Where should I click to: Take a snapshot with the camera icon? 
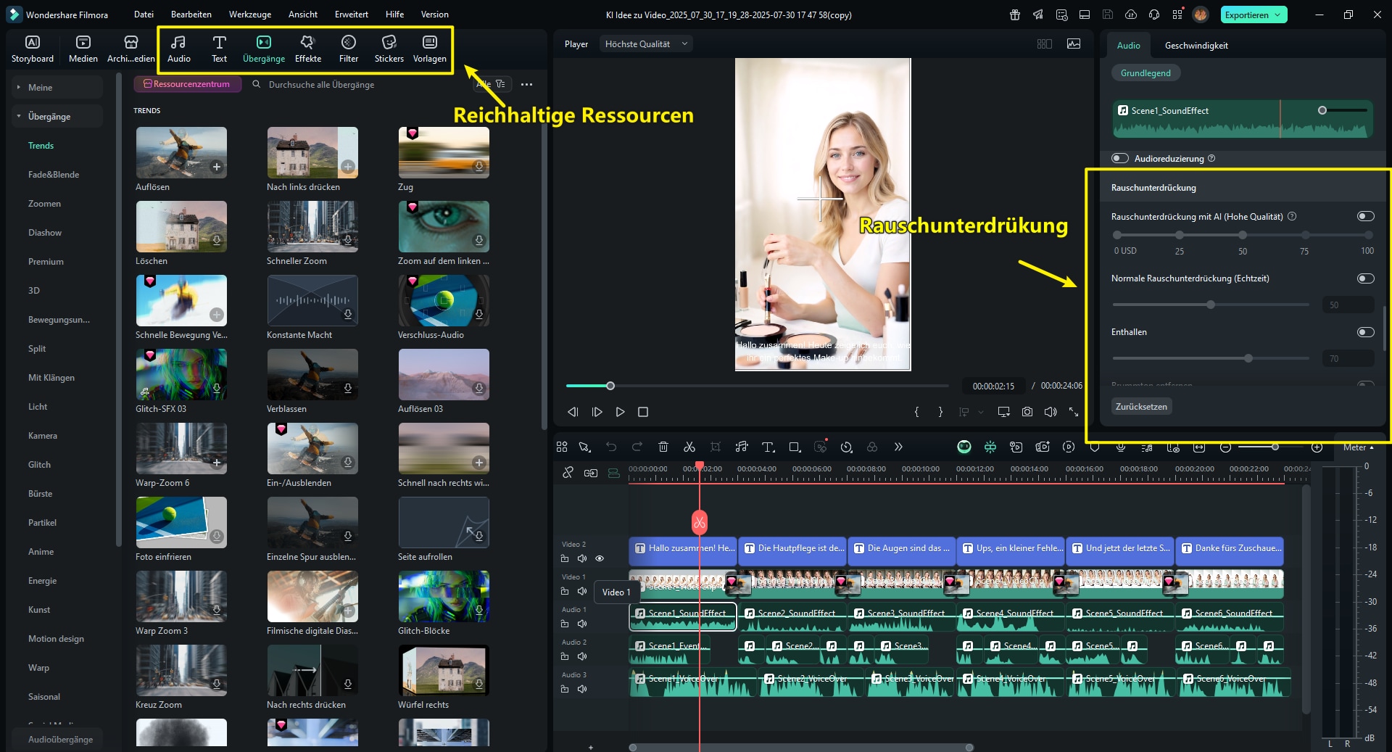tap(1027, 412)
